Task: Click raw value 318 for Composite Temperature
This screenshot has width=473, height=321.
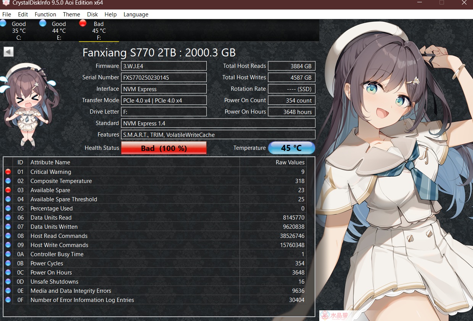Action: [x=299, y=181]
